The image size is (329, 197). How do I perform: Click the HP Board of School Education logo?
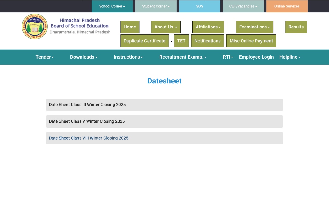[x=35, y=26]
